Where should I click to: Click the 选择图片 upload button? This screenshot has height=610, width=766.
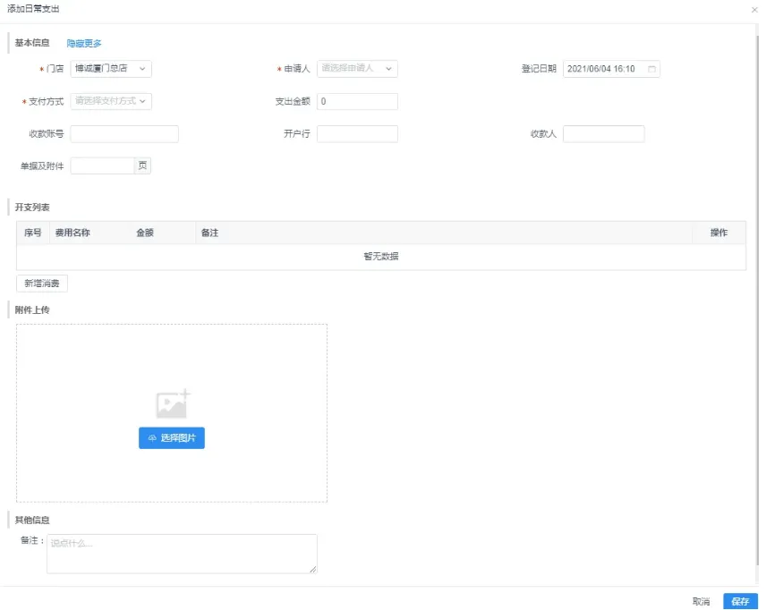pyautogui.click(x=172, y=438)
